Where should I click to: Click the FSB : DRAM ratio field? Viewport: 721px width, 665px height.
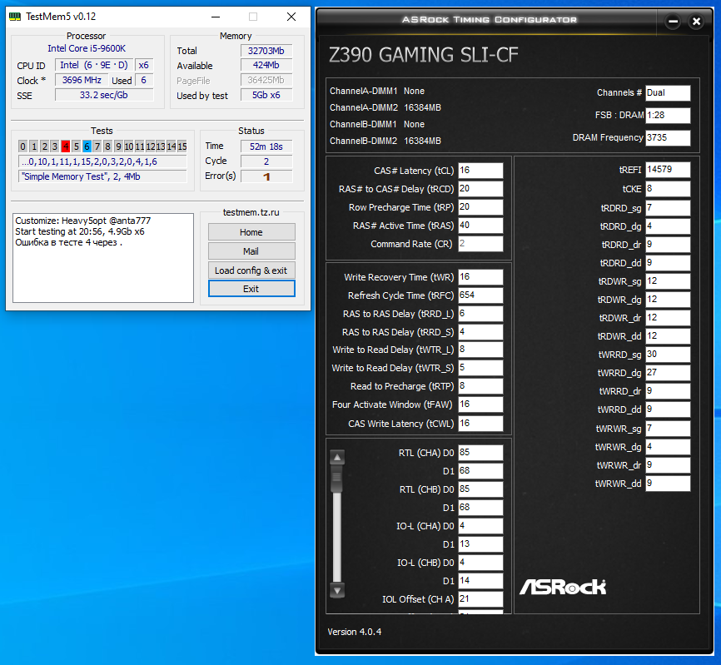pyautogui.click(x=668, y=116)
